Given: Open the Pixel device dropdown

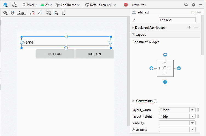Looking at the screenshot, I should 30,5.
